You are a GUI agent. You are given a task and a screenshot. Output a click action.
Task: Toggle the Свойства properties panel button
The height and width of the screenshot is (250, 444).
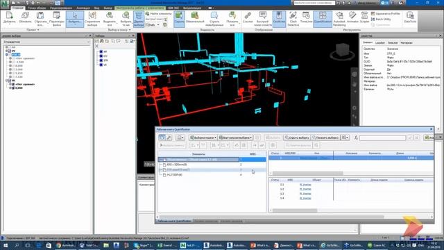[x=279, y=19]
